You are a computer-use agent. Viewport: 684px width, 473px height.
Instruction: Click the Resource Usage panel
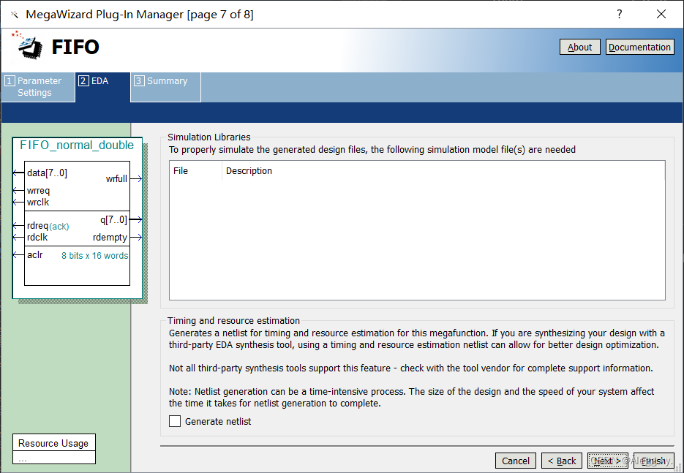[x=53, y=449]
